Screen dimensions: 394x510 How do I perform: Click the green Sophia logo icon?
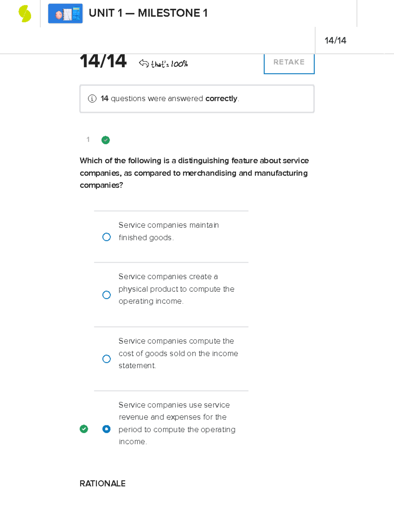pos(25,14)
